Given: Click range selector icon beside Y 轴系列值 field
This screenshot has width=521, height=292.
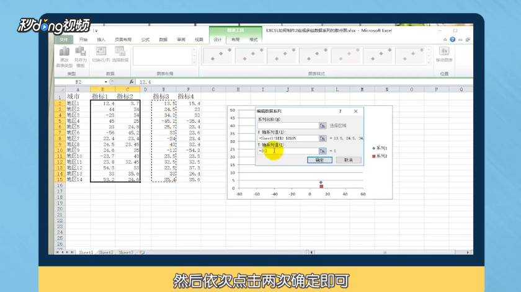Looking at the screenshot, I should 323,151.
